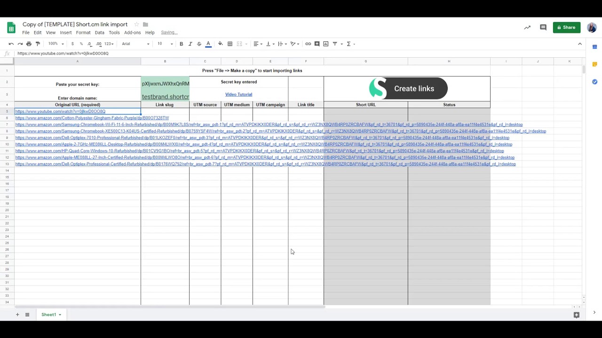Image resolution: width=602 pixels, height=338 pixels.
Task: Click the Redo icon
Action: click(x=20, y=44)
